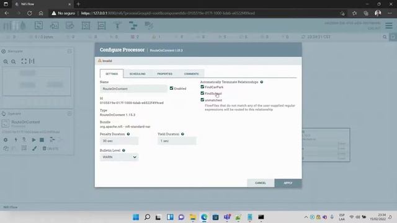Click the Apply button
The width and height of the screenshot is (397, 223).
pyautogui.click(x=288, y=183)
